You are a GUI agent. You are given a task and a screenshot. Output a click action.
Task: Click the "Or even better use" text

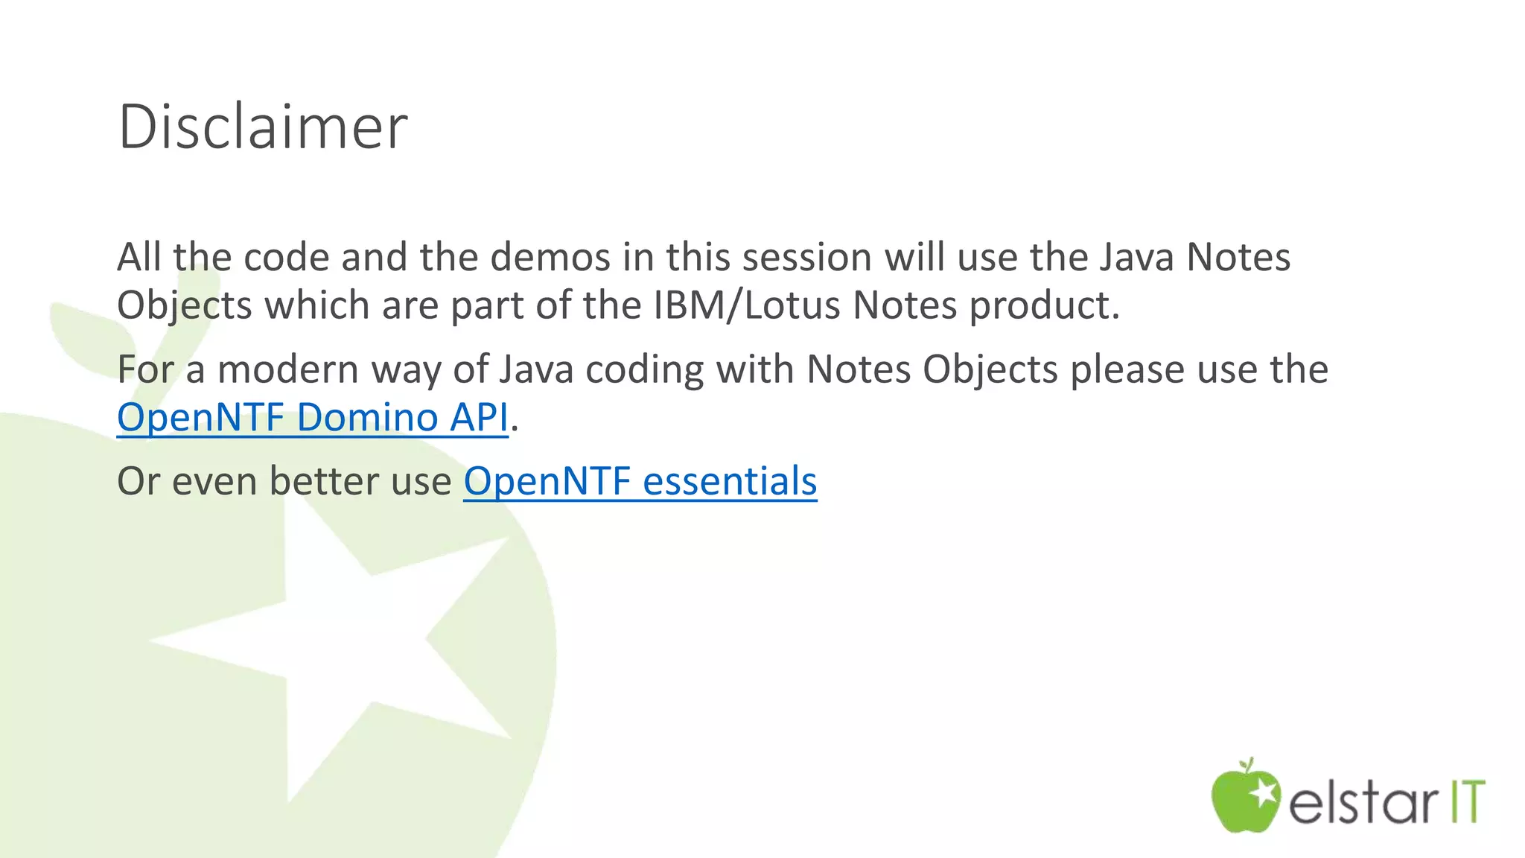point(284,481)
